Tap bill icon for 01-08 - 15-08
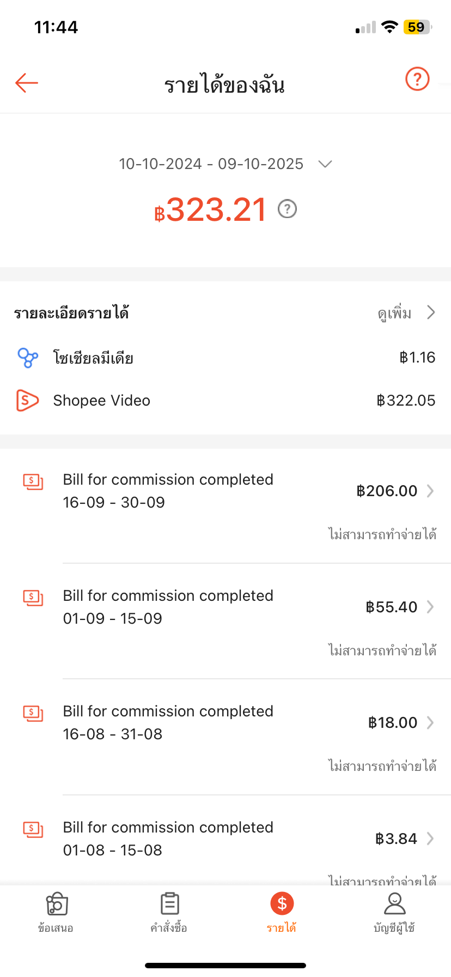This screenshot has width=451, height=977. (x=33, y=829)
